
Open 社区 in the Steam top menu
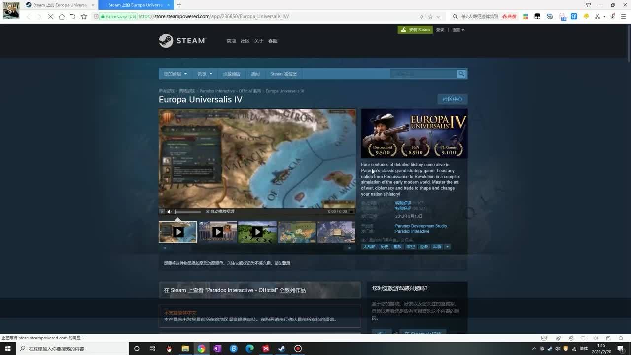pyautogui.click(x=245, y=41)
